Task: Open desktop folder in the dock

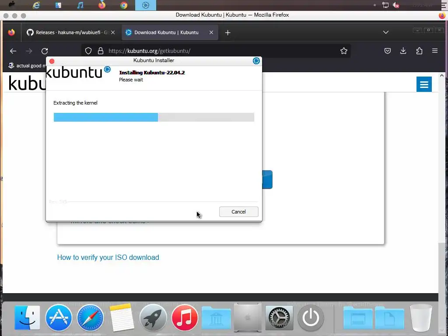Action: click(358, 318)
